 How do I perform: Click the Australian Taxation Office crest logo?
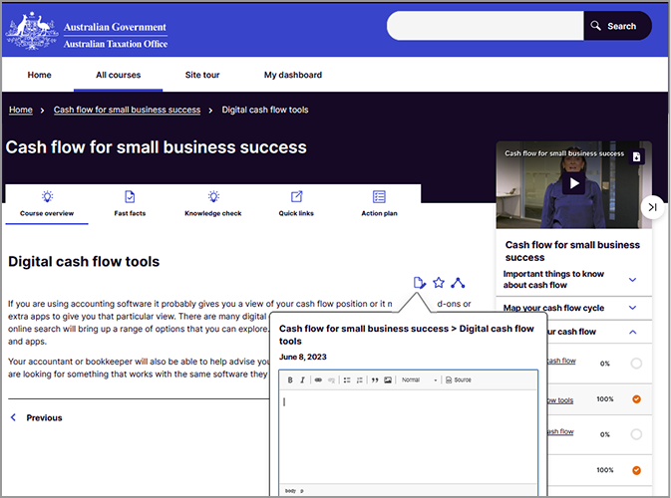pos(32,31)
